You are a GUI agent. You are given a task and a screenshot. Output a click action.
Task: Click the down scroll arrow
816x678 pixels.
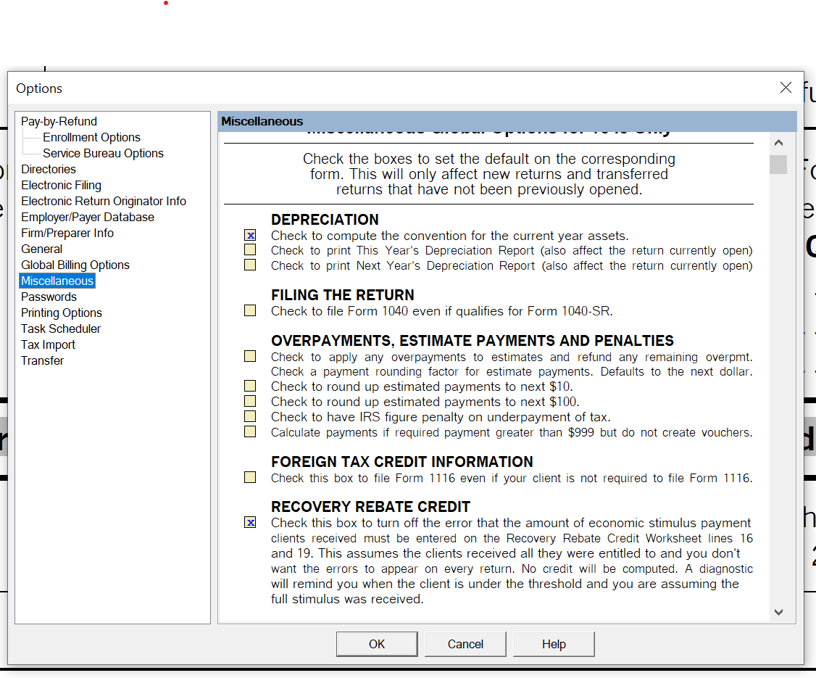(778, 611)
